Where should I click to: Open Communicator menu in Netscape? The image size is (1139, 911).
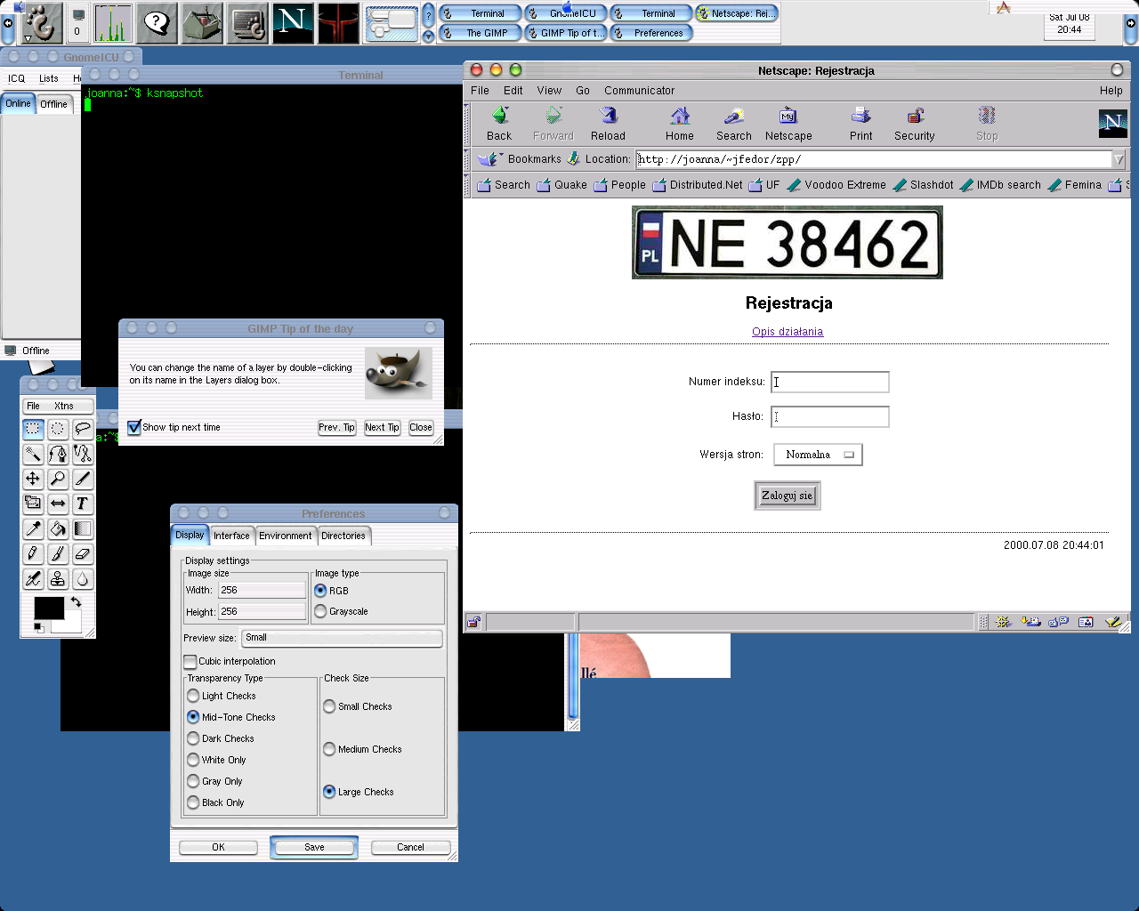639,91
